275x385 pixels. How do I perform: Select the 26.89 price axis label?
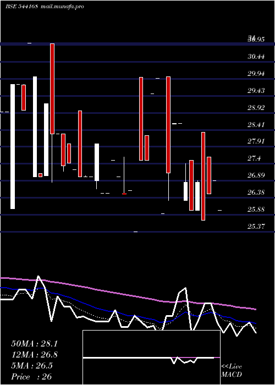(256, 175)
